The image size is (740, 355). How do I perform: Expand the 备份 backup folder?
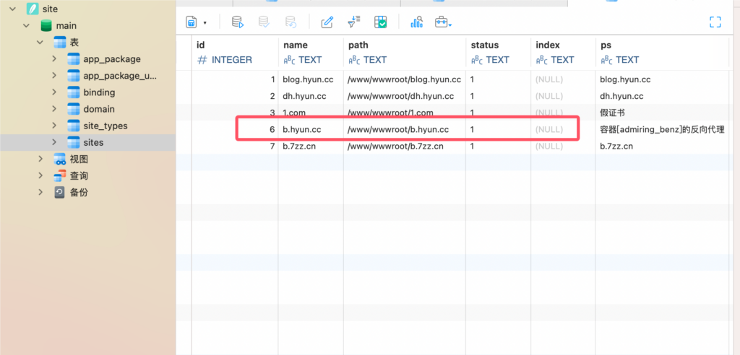pos(40,192)
